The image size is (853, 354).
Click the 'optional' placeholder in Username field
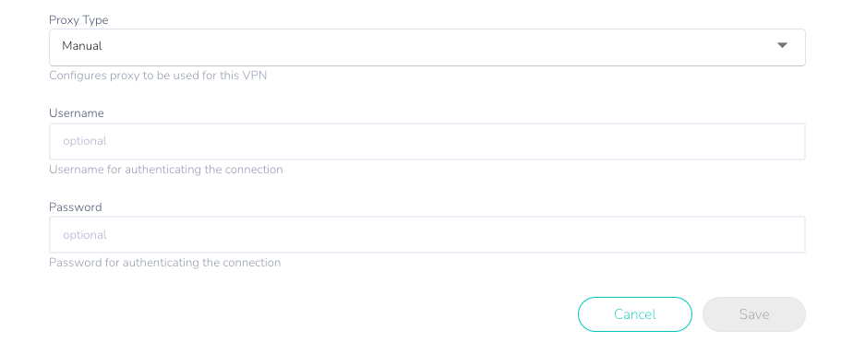[x=85, y=141]
